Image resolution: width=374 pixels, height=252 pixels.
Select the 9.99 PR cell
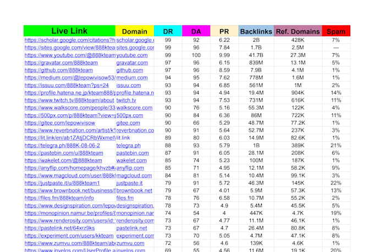(x=224, y=55)
